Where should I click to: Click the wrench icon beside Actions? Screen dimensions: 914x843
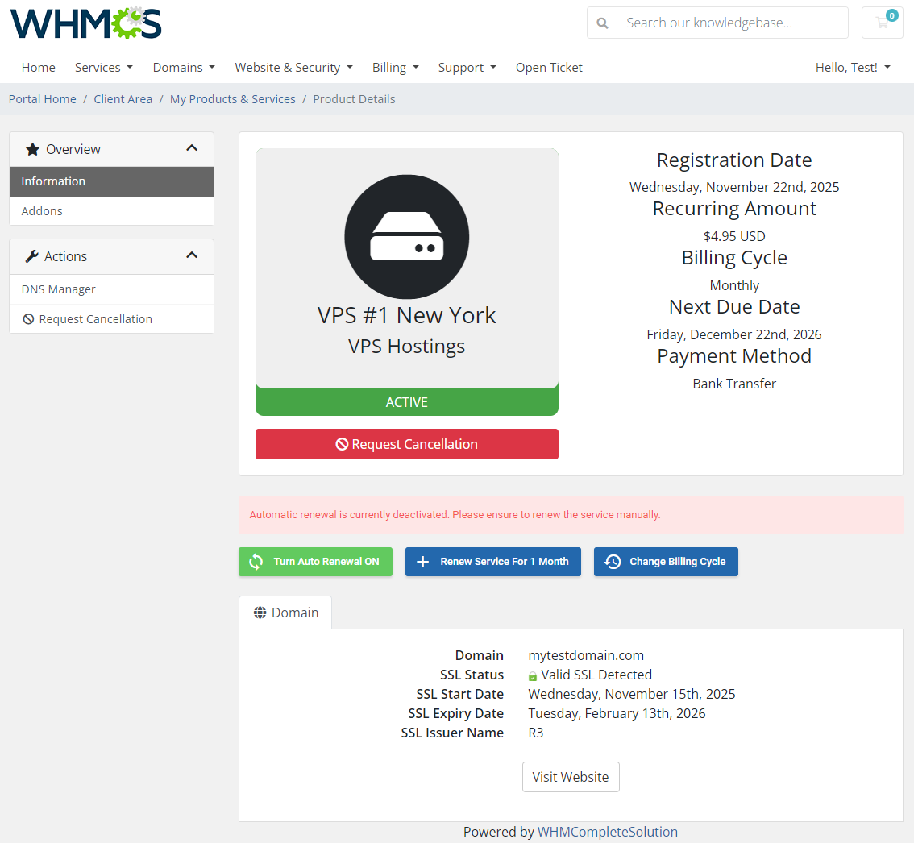pos(33,255)
